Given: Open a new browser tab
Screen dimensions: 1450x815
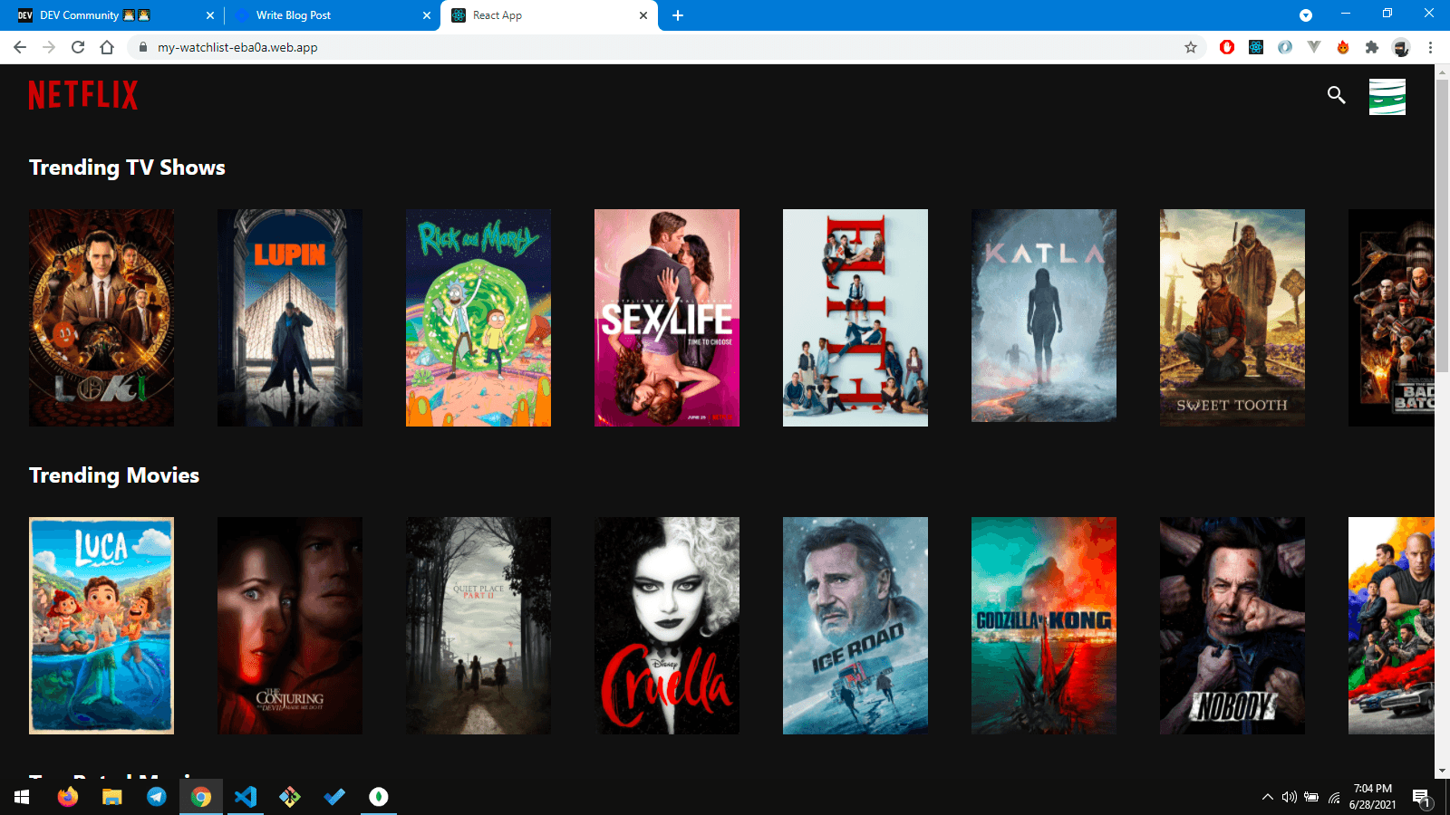Looking at the screenshot, I should point(678,15).
